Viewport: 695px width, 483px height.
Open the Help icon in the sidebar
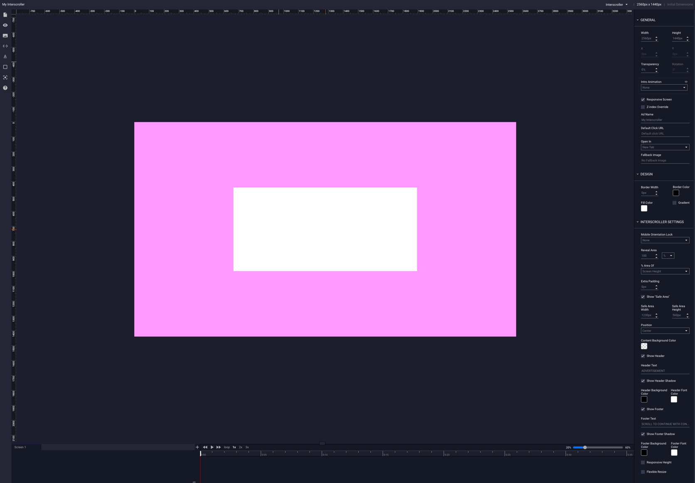tap(5, 88)
